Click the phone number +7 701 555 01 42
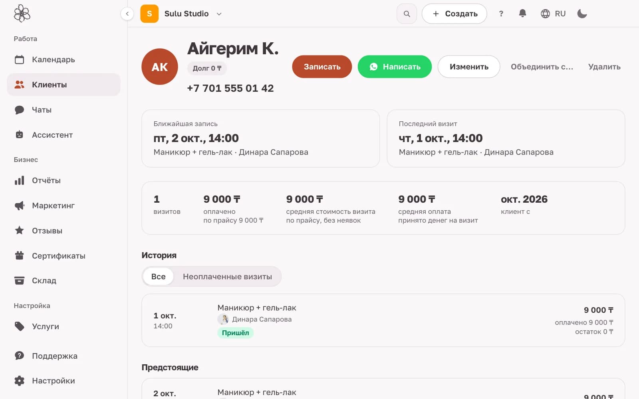Image resolution: width=639 pixels, height=399 pixels. (230, 88)
